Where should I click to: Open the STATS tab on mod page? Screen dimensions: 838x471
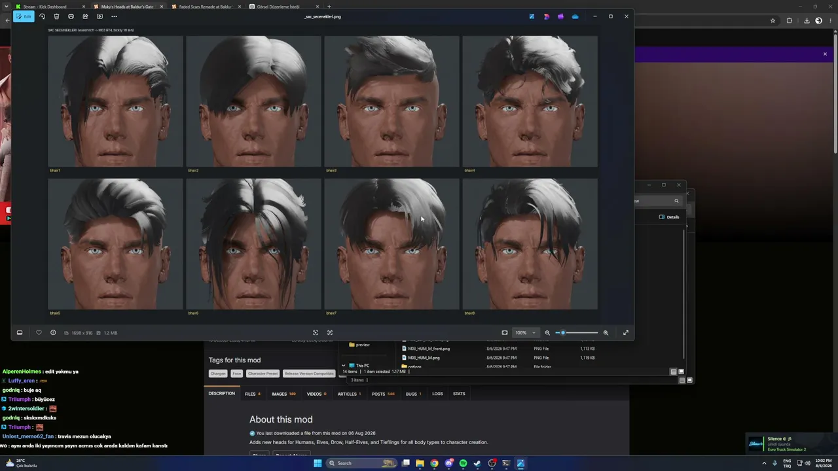coord(459,394)
